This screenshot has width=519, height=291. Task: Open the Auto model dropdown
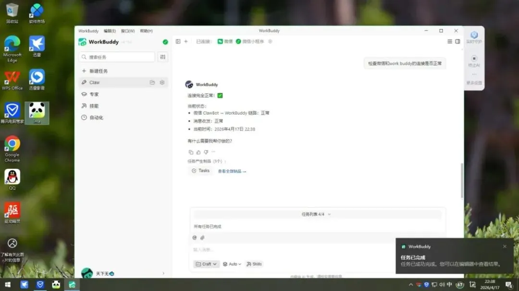(232, 264)
